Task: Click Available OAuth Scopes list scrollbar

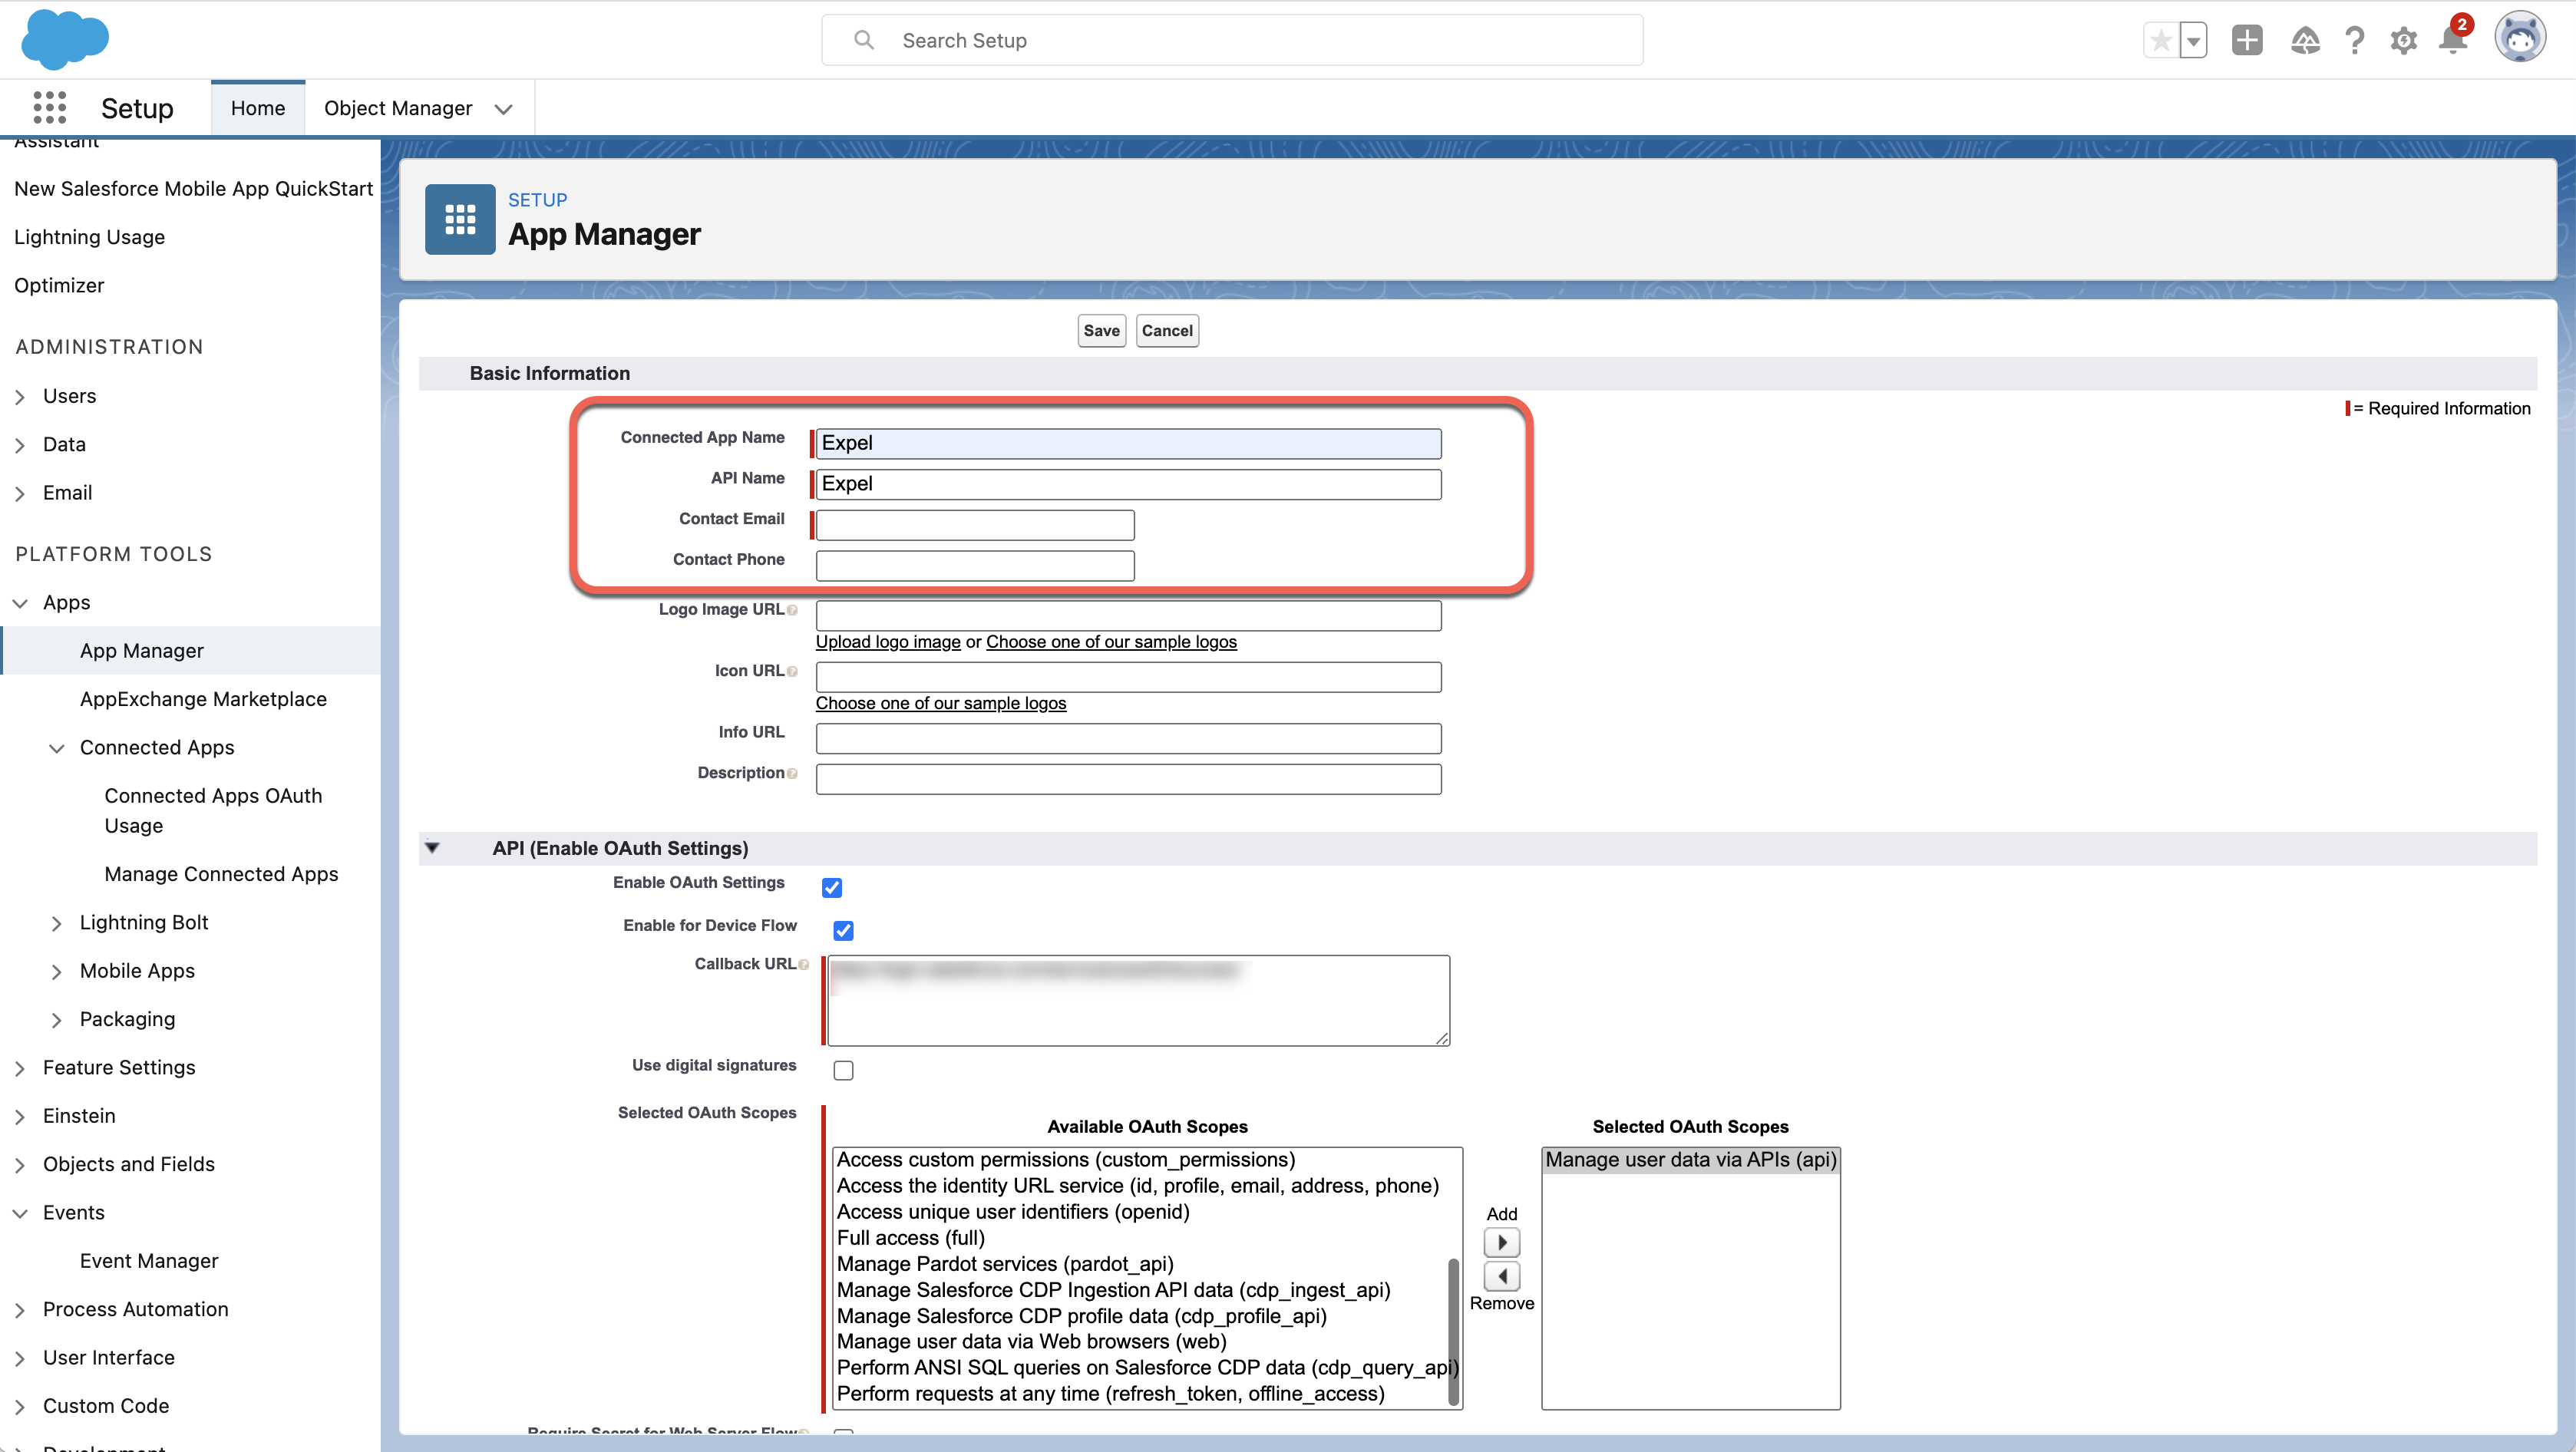Action: [x=1454, y=1331]
